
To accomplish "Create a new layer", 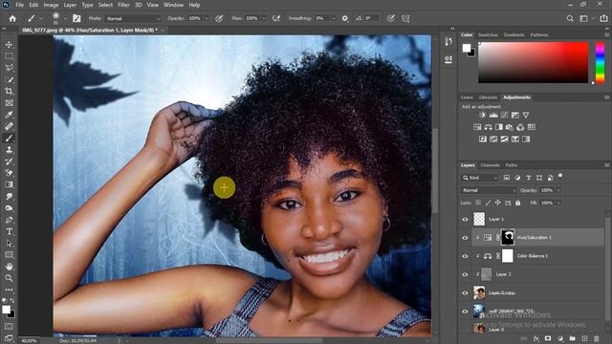I will click(x=584, y=338).
